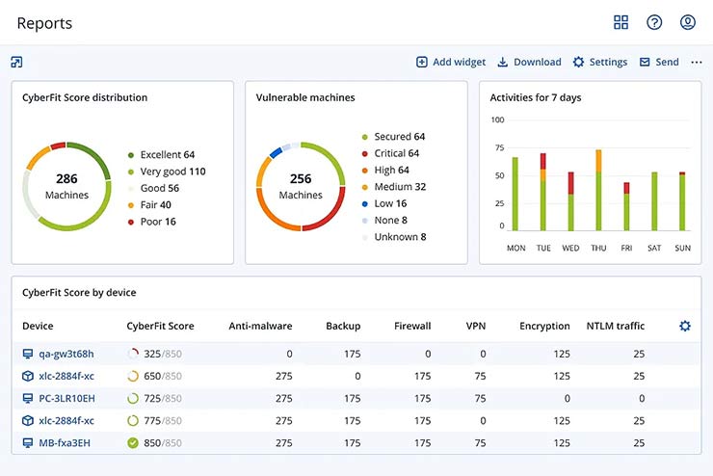713x476 pixels.
Task: Send the report by email
Action: 659,63
